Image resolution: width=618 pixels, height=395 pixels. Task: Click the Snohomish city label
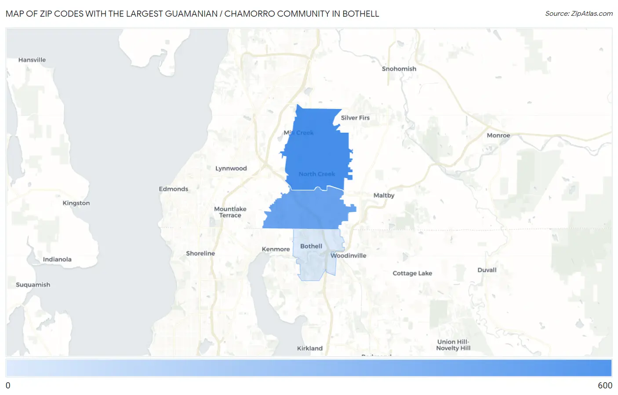[x=399, y=69]
